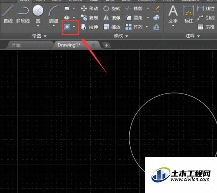Open the Hatch tool dropdown arrow
Image resolution: width=217 pixels, height=193 pixels.
tap(74, 27)
